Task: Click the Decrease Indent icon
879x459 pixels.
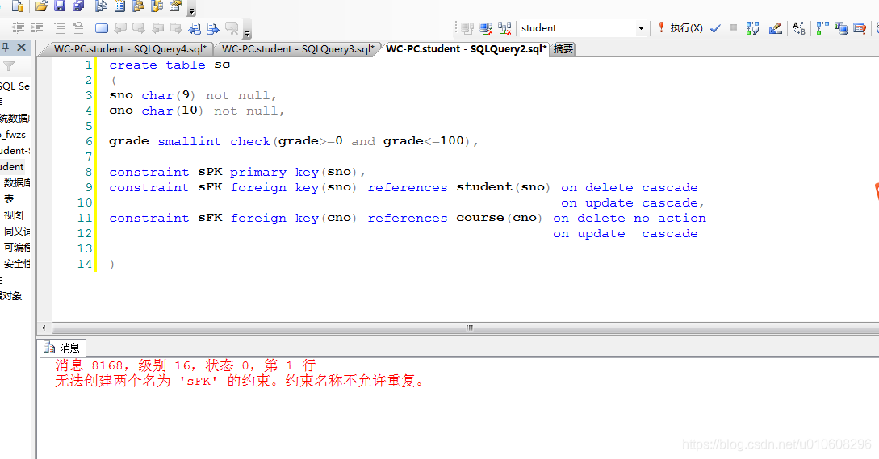Action: [18, 27]
